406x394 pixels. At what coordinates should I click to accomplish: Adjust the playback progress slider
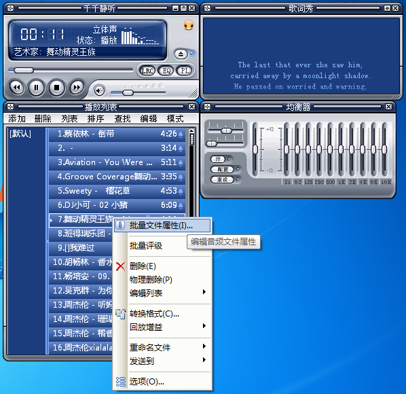24,70
